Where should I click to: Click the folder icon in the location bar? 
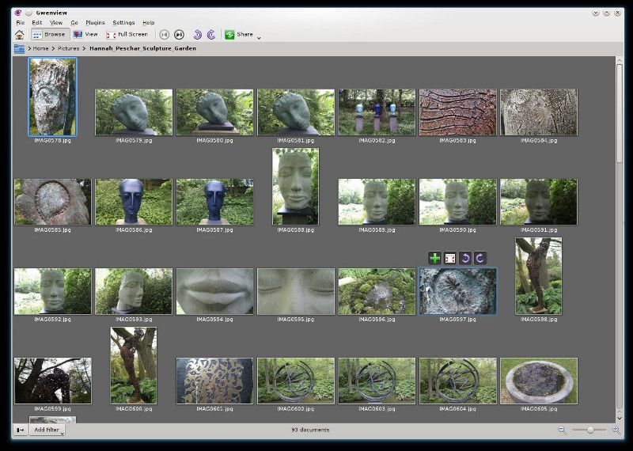[x=19, y=48]
